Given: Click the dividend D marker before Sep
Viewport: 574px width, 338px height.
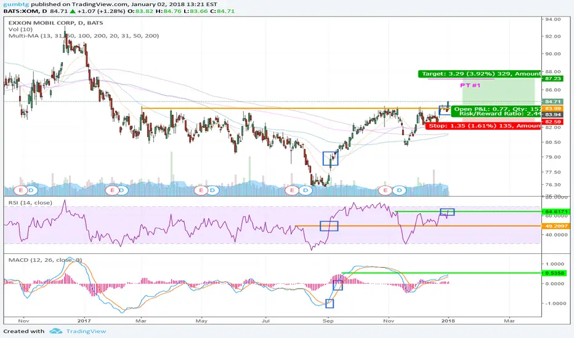Looking at the screenshot, I should [305, 190].
